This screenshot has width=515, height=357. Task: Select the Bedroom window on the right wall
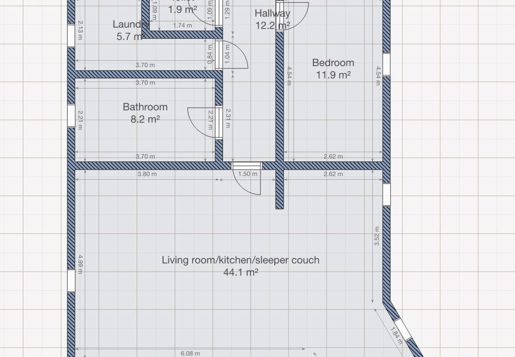(386, 64)
